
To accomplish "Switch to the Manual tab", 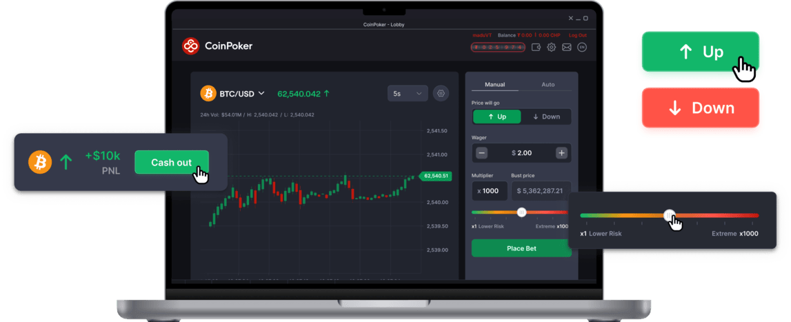I will tap(495, 84).
